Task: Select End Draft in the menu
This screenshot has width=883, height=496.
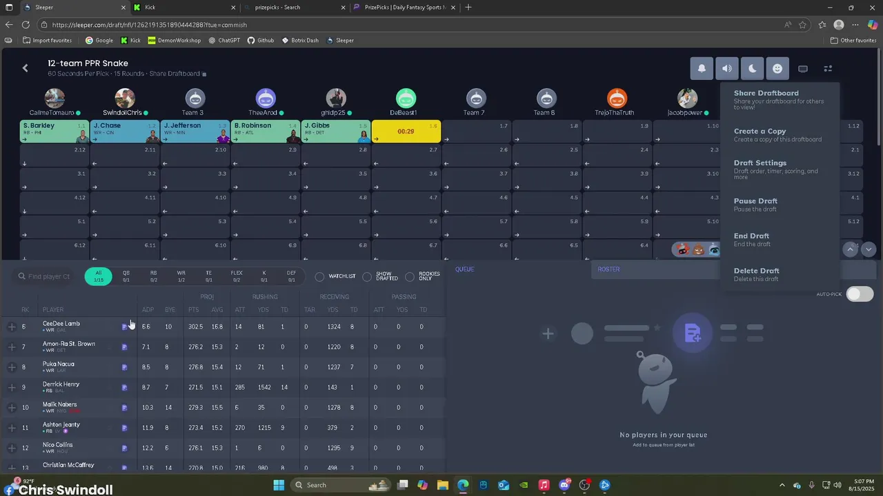Action: [780, 240]
